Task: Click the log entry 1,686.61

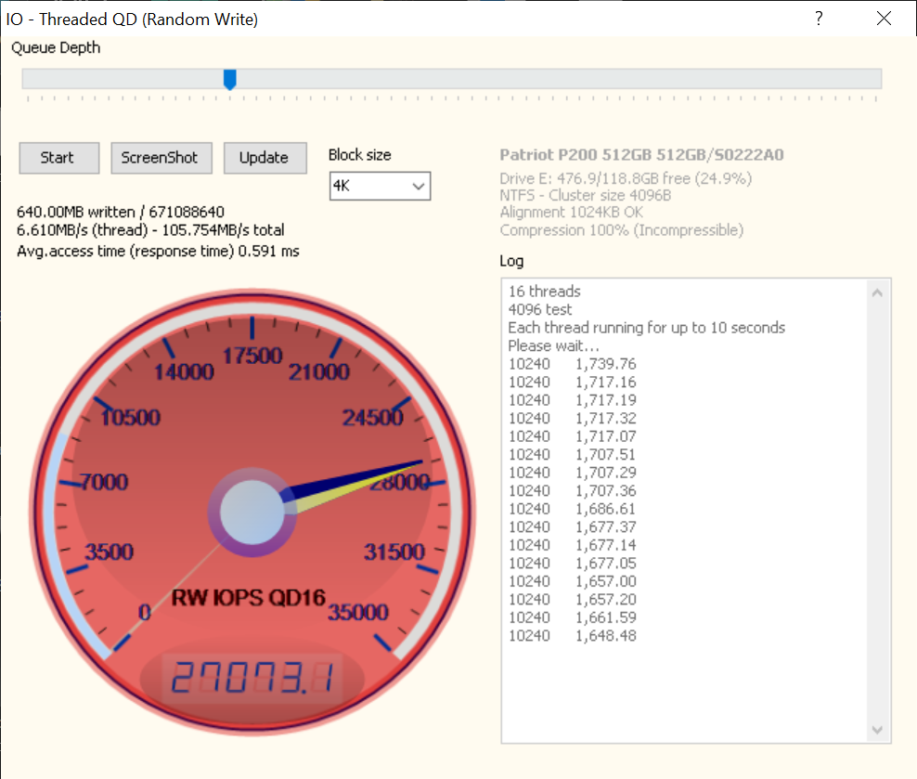Action: [572, 509]
